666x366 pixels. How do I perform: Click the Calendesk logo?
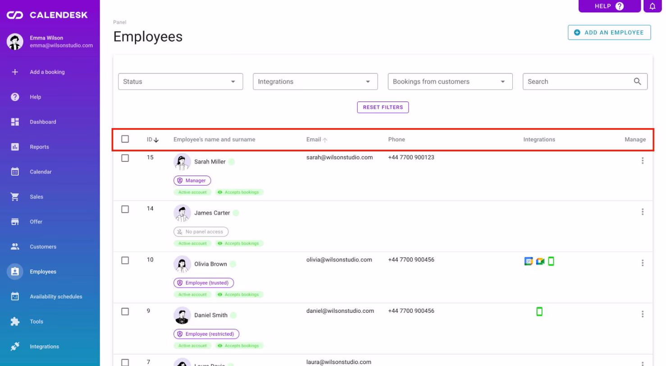point(47,15)
